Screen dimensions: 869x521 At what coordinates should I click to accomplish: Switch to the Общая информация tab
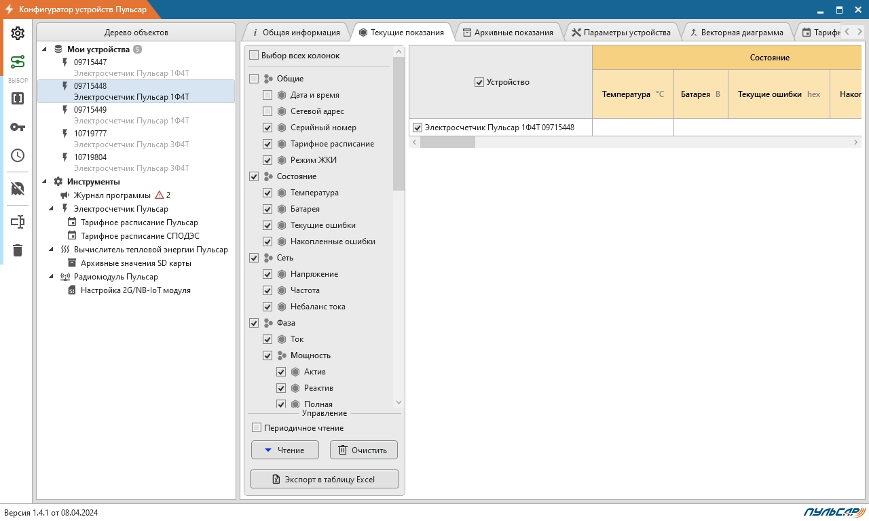click(x=296, y=32)
